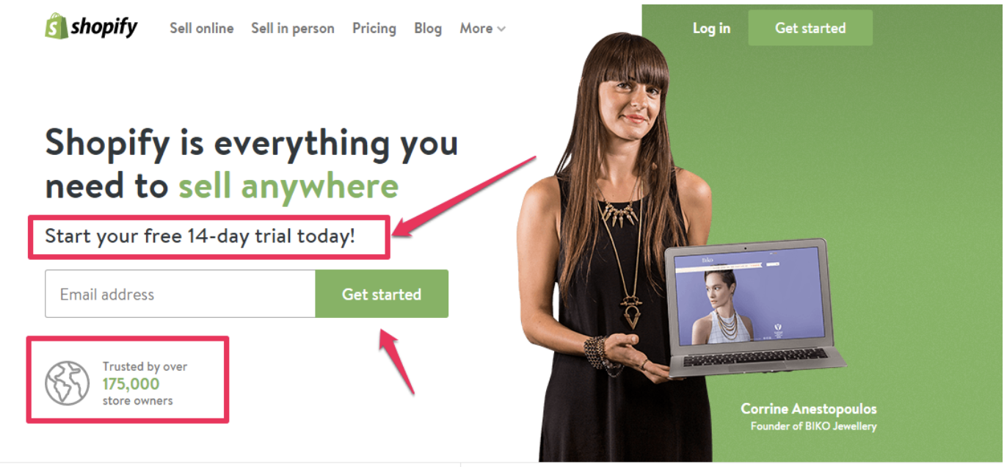The height and width of the screenshot is (467, 1007).
Task: Focus the Email address input field
Action: pyautogui.click(x=181, y=294)
